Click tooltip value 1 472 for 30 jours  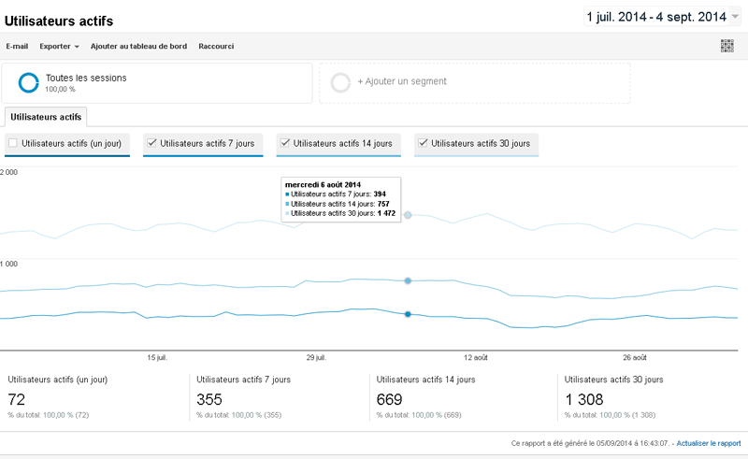pyautogui.click(x=386, y=213)
